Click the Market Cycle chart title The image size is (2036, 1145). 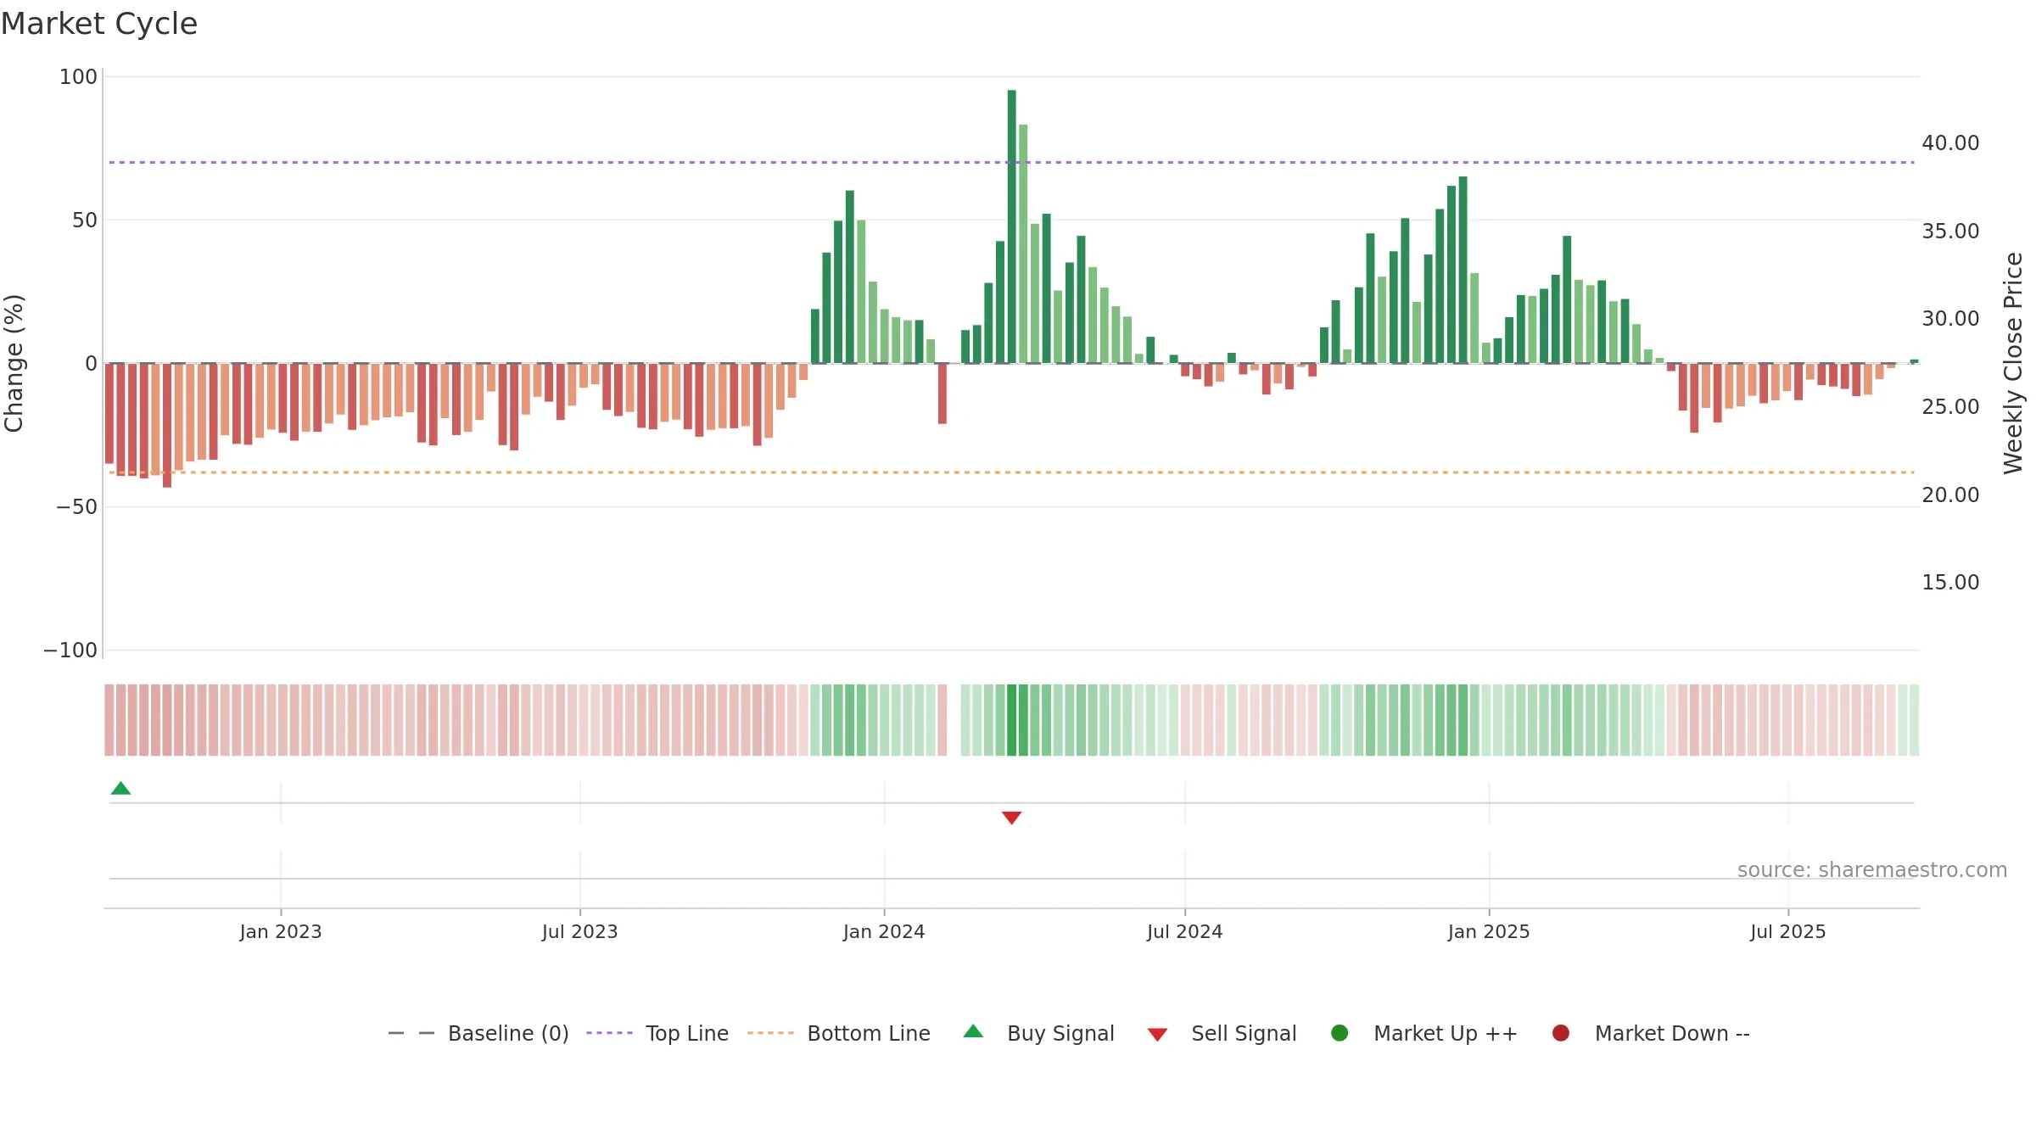coord(99,24)
